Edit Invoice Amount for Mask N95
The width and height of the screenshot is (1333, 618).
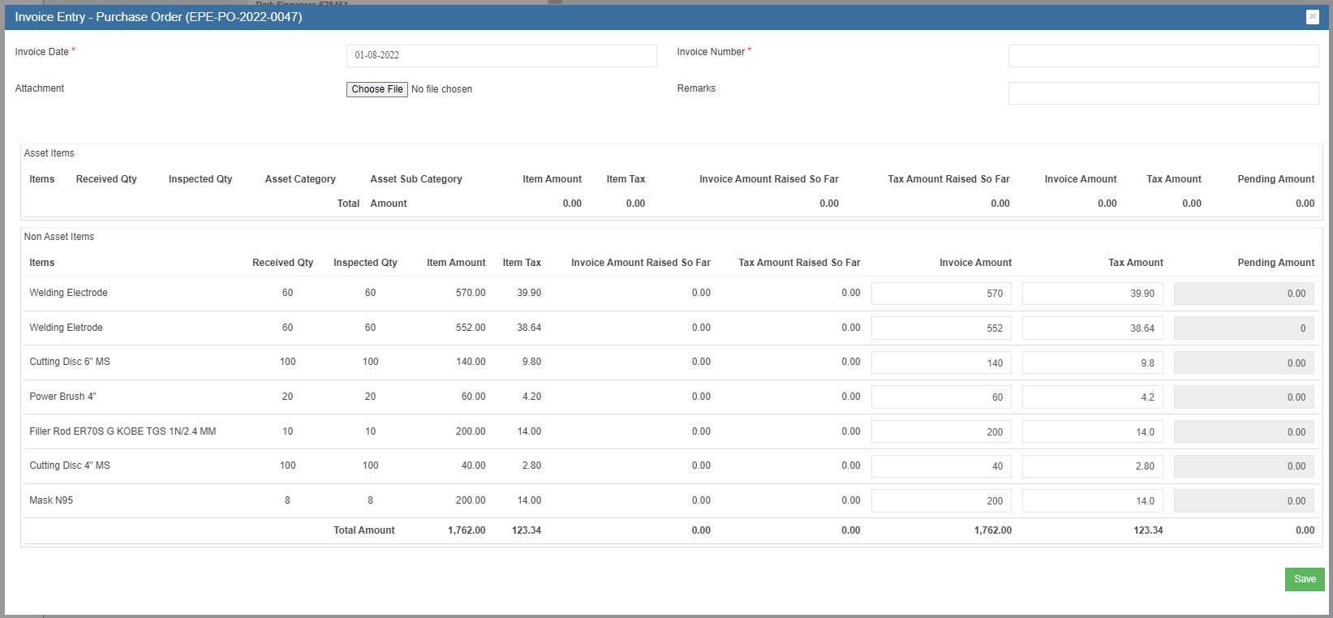tap(940, 501)
